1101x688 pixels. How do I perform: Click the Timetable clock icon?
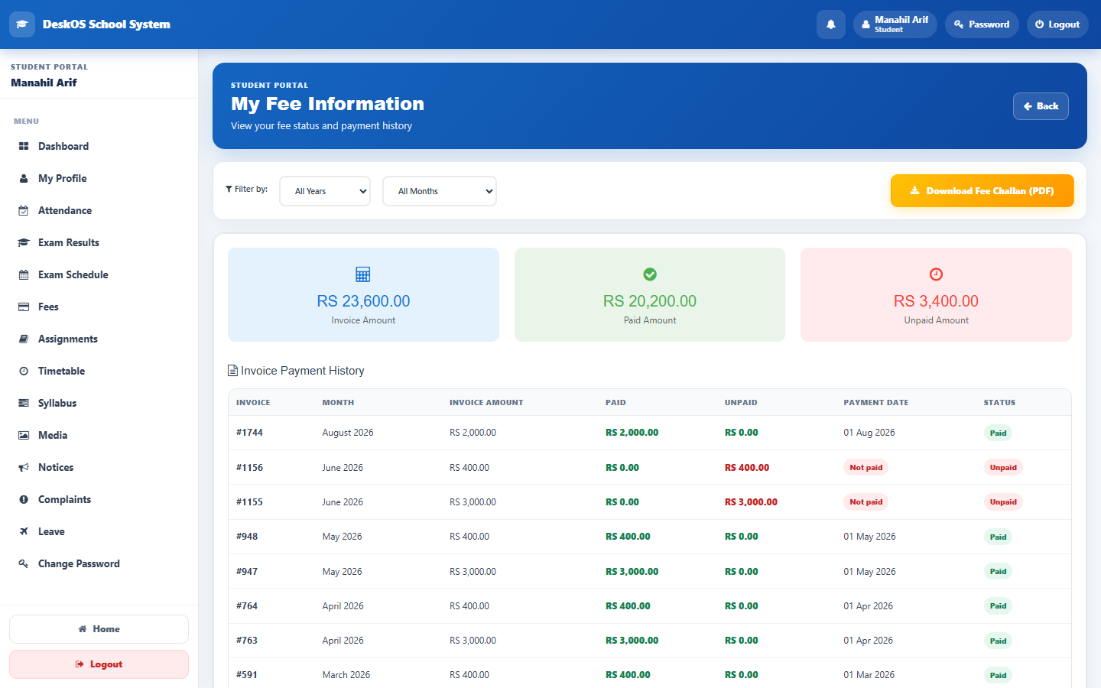pyautogui.click(x=24, y=371)
